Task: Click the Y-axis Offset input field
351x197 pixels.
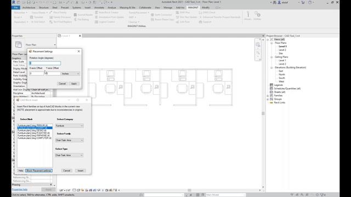Action: 53,73
